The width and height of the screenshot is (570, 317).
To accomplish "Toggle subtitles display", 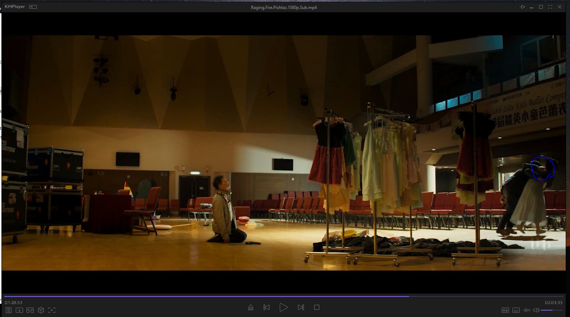I will (516, 310).
